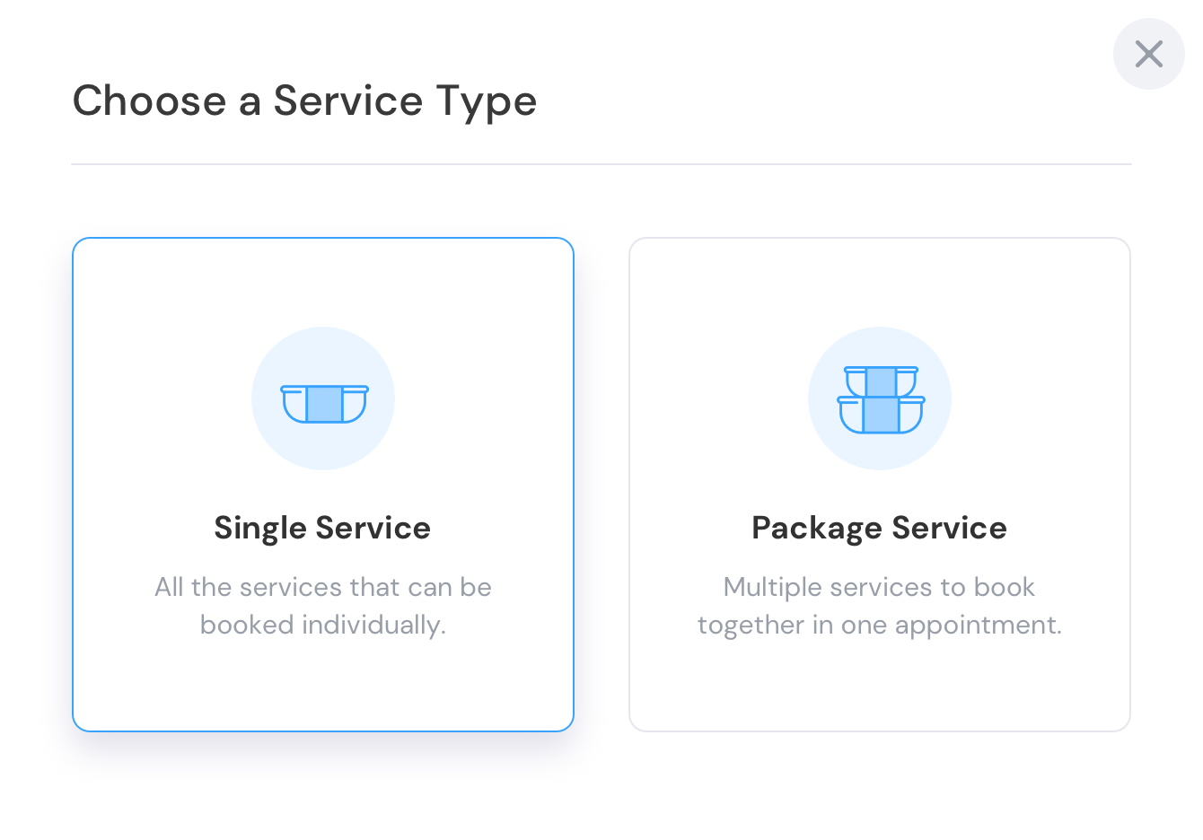The height and width of the screenshot is (840, 1203).
Task: Click the Package Service heading text
Action: pos(880,528)
